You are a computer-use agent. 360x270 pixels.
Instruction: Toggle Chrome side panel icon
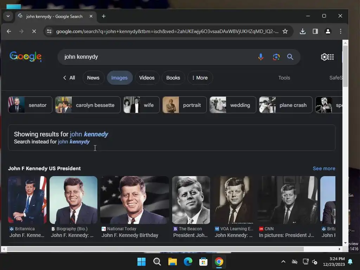pos(315,31)
